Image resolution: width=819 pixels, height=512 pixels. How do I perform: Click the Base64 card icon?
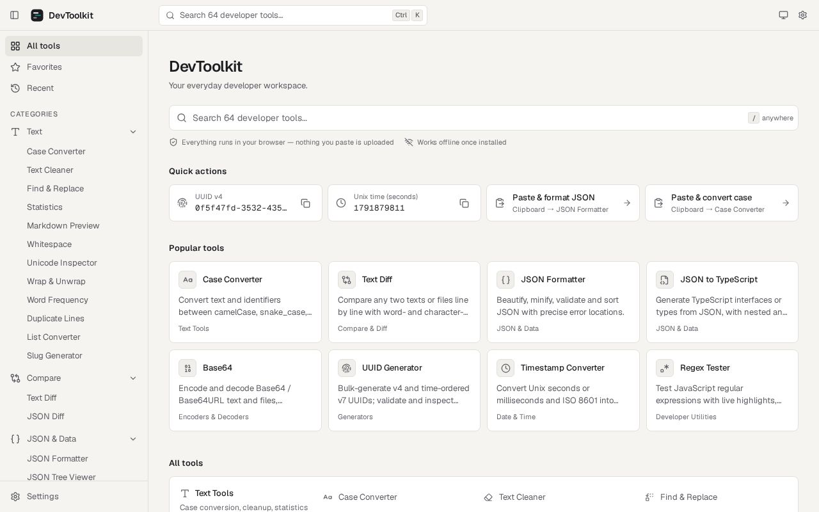pyautogui.click(x=187, y=368)
